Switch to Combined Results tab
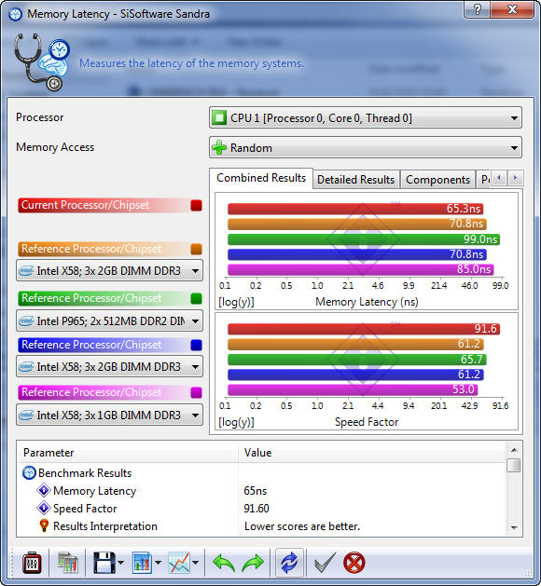This screenshot has height=586, width=541. (261, 178)
